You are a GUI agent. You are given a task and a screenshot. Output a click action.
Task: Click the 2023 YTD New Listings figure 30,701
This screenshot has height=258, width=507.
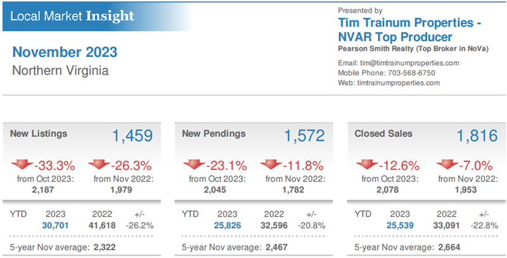[55, 225]
